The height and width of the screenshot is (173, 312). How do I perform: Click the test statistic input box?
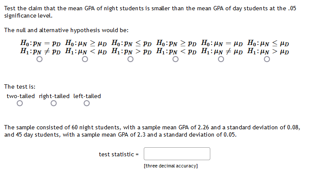point(177,154)
